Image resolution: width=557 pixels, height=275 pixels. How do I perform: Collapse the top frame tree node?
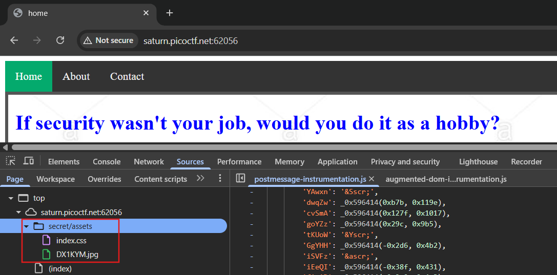(11, 198)
